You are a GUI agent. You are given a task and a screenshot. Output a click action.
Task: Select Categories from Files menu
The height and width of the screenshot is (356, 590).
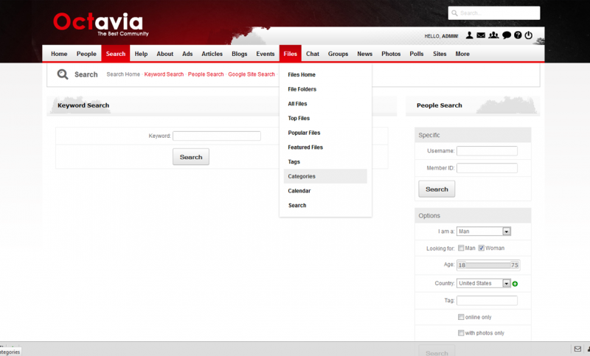point(325,176)
